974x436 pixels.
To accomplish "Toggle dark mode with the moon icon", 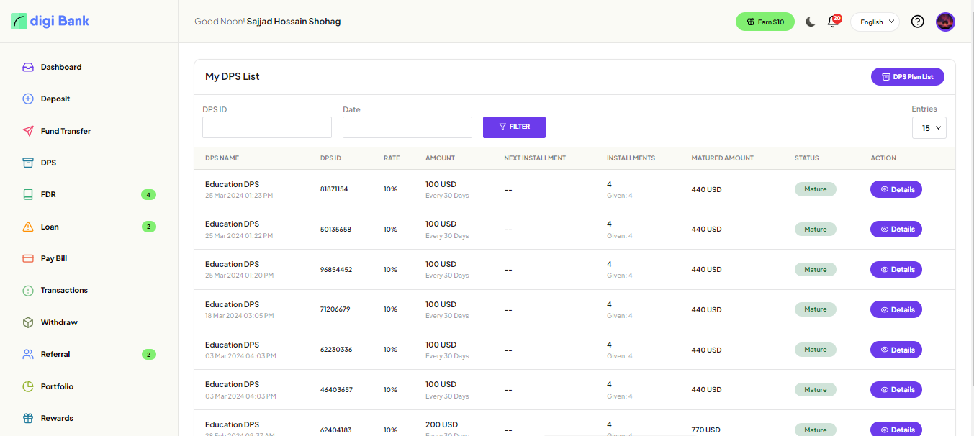I will pos(811,22).
